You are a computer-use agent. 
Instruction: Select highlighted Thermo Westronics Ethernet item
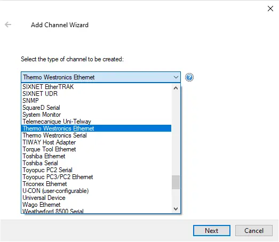(x=96, y=128)
